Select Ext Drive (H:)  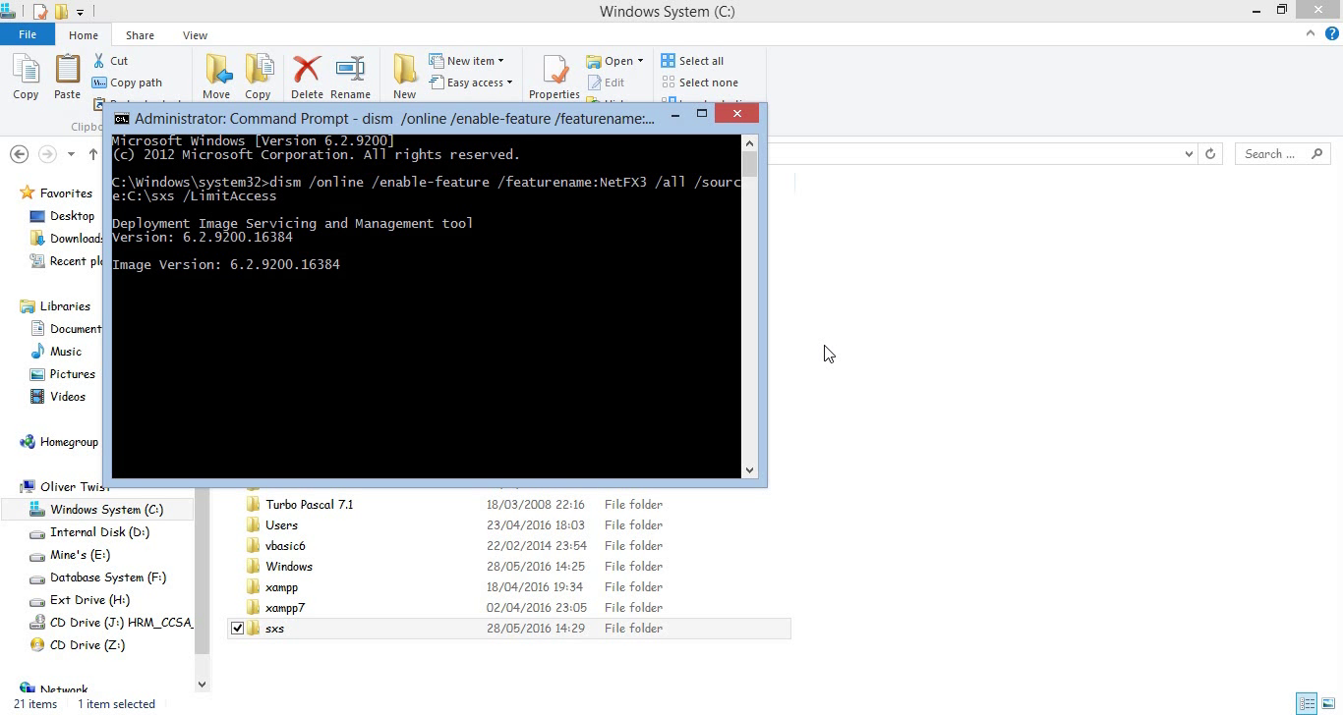pyautogui.click(x=89, y=600)
